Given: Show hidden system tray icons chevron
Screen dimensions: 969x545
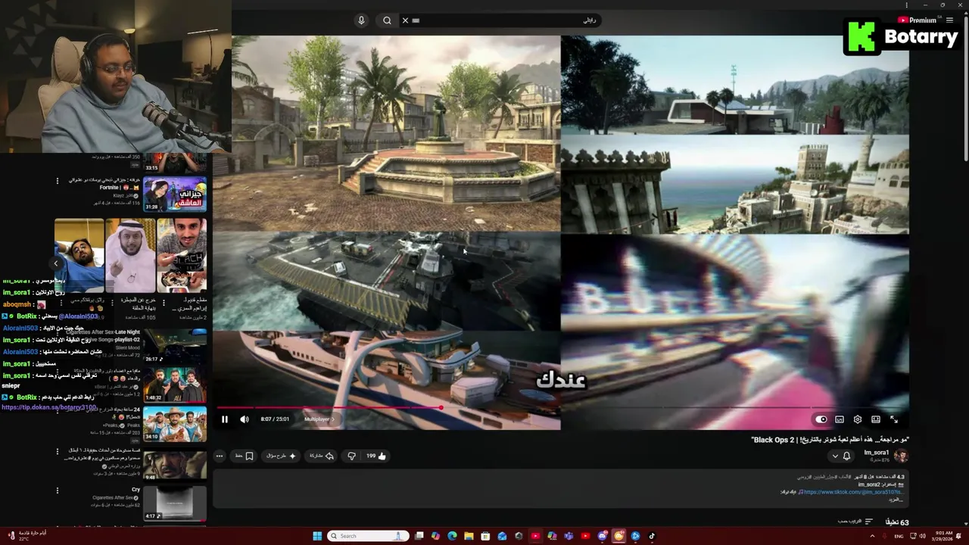Looking at the screenshot, I should pos(872,536).
